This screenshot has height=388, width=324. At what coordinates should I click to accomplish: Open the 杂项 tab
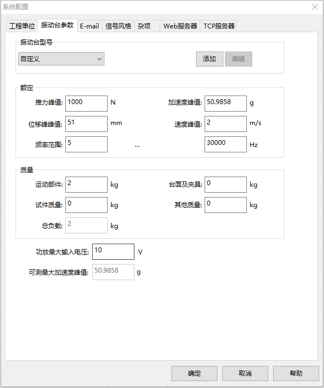coord(147,26)
